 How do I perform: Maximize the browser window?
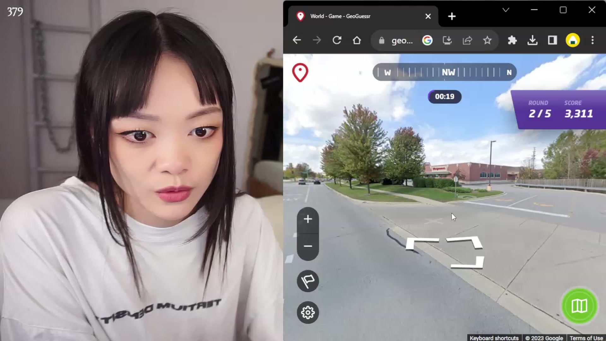click(x=563, y=10)
